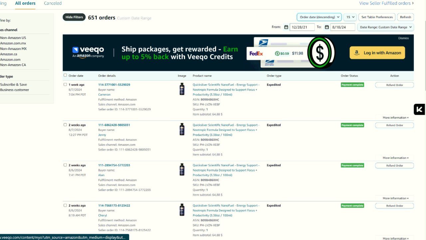This screenshot has height=240, width=426.
Task: Open the Order date (descending) sort dropdown
Action: tap(319, 17)
